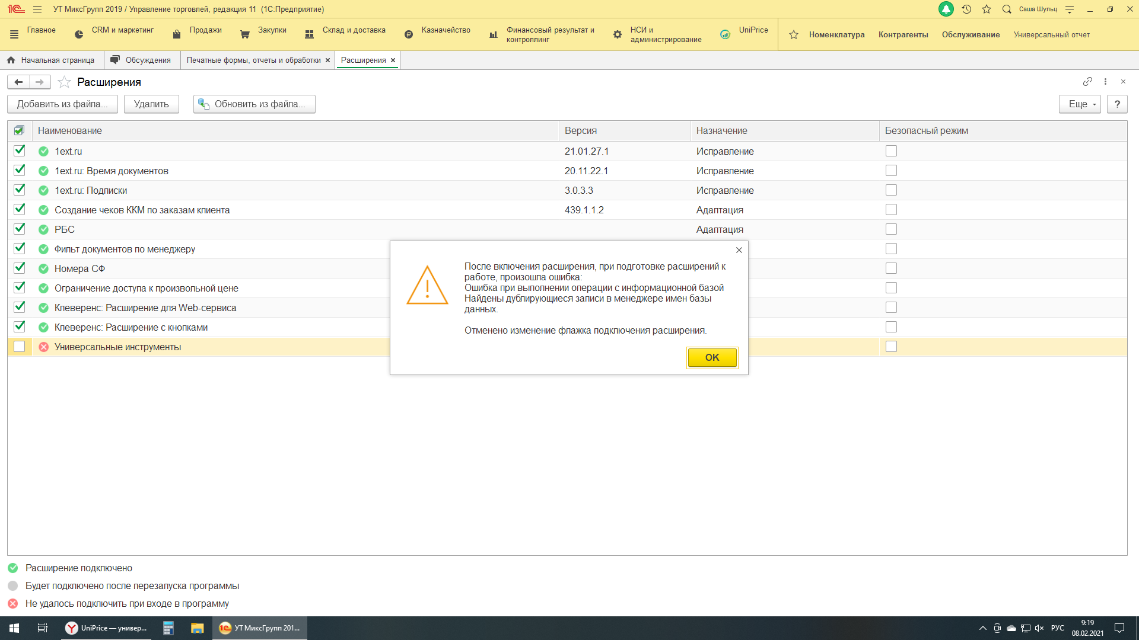The image size is (1139, 640).
Task: Open the Универсальный отчет link
Action: click(1051, 34)
